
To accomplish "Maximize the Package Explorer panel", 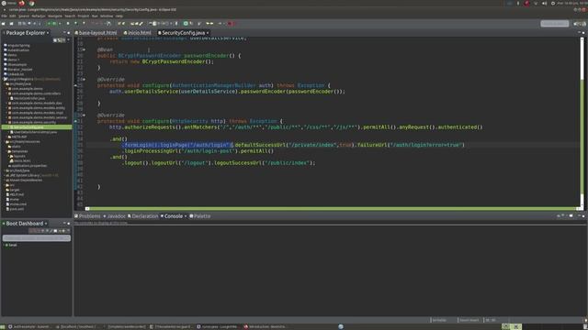I will tap(69, 33).
